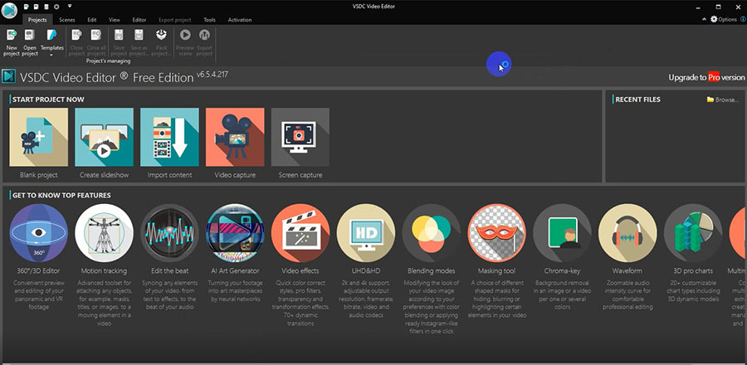
Task: Click the blue info icon beside Options
Action: coord(743,20)
